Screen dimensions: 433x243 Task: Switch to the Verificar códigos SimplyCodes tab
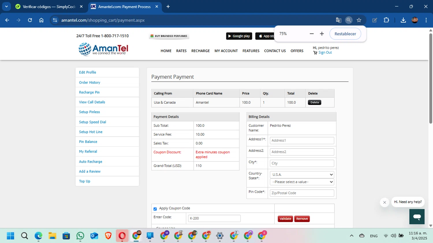[49, 6]
